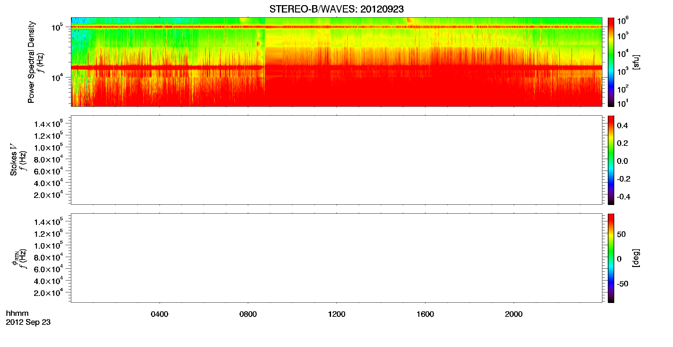673x347 pixels.
Task: Click the 1600 time tick label
Action: coord(425,314)
